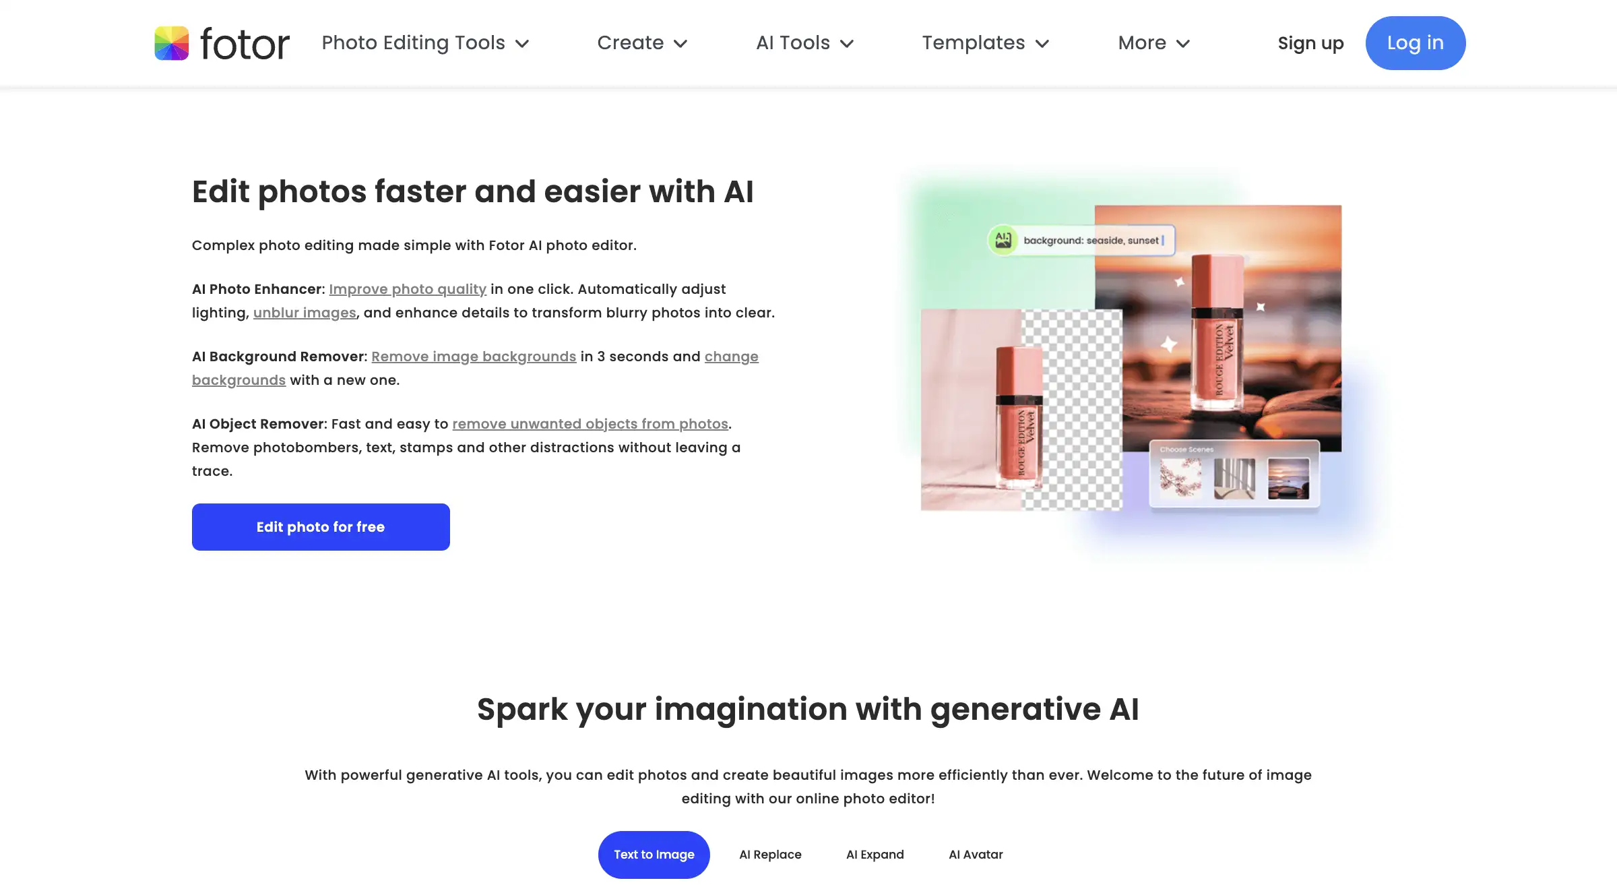This screenshot has width=1617, height=891.
Task: Click AI Expand tab
Action: click(x=875, y=855)
